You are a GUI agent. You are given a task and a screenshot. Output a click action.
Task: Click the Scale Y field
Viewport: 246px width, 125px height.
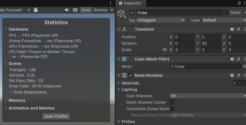[x=211, y=50]
